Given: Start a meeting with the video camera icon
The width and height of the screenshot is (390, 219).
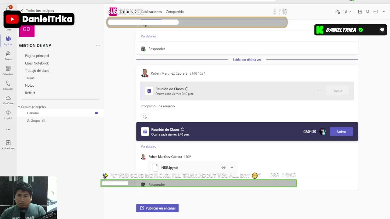Looking at the screenshot, I should coord(345,12).
